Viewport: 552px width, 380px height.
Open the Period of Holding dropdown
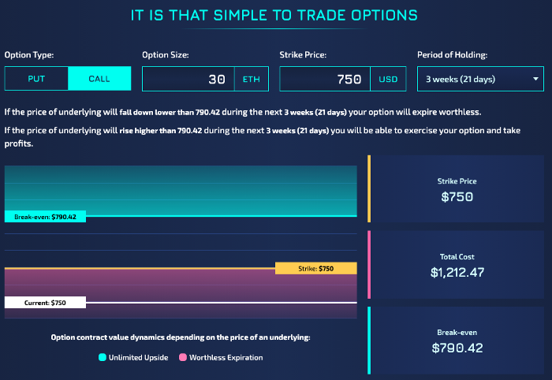[480, 79]
